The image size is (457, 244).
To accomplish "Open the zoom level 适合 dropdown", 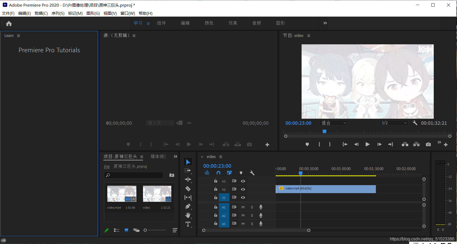I will [x=334, y=123].
